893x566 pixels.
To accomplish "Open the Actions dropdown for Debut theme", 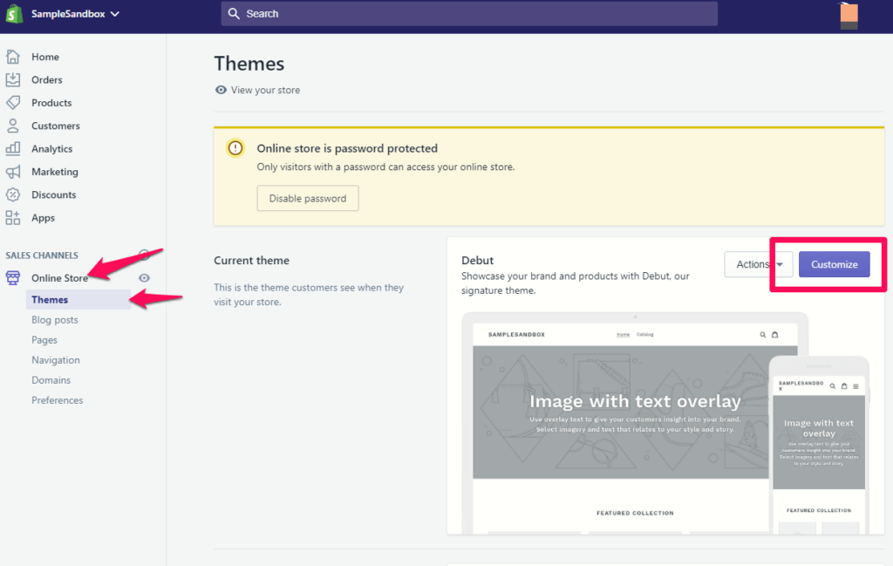I will click(759, 264).
